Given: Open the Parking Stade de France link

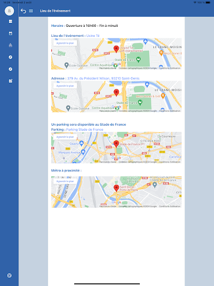Looking at the screenshot, I should [x=85, y=130].
